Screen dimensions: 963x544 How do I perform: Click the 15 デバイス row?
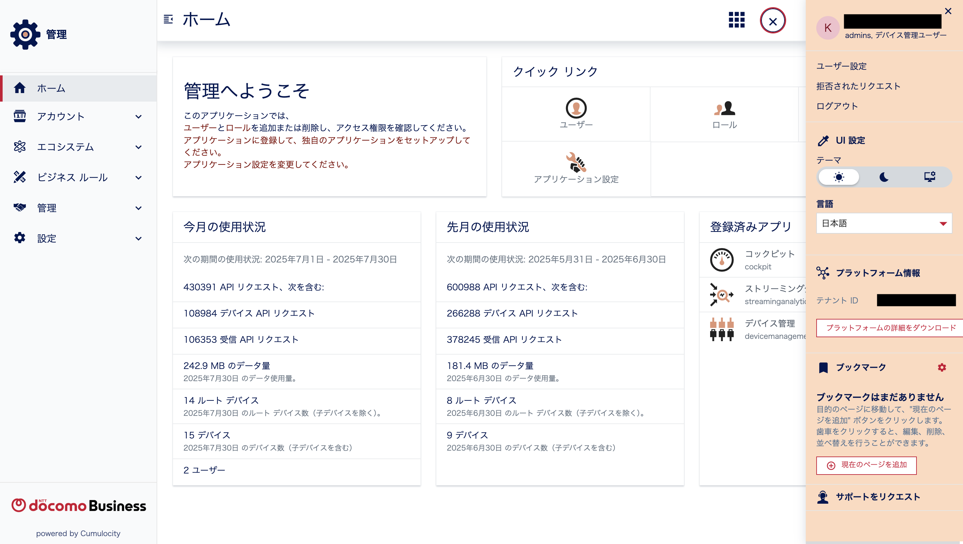click(296, 441)
